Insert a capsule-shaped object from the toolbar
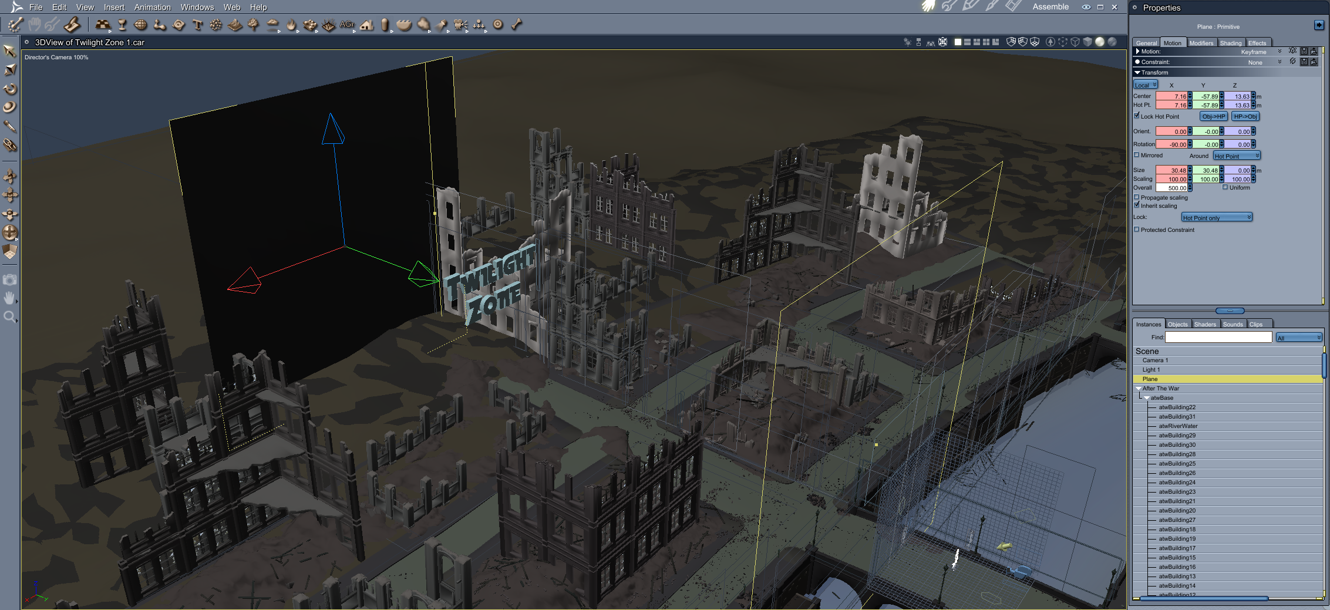 385,25
